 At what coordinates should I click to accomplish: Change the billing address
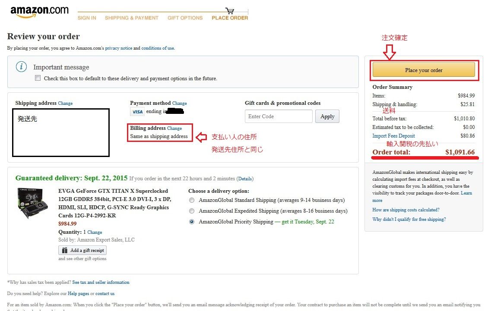(174, 128)
